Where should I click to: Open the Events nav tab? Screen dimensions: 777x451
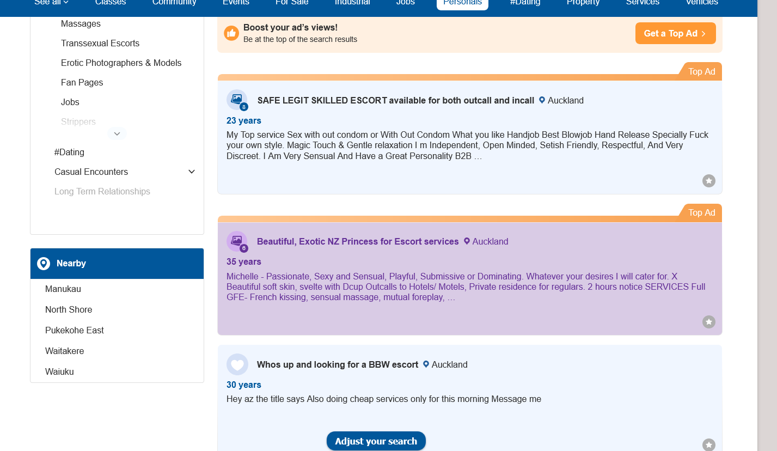coord(236,2)
